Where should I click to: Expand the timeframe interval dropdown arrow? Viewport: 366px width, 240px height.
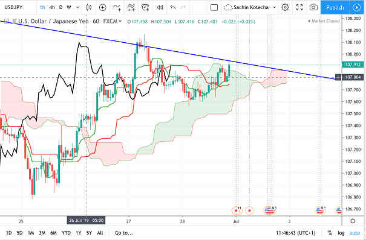coord(77,7)
